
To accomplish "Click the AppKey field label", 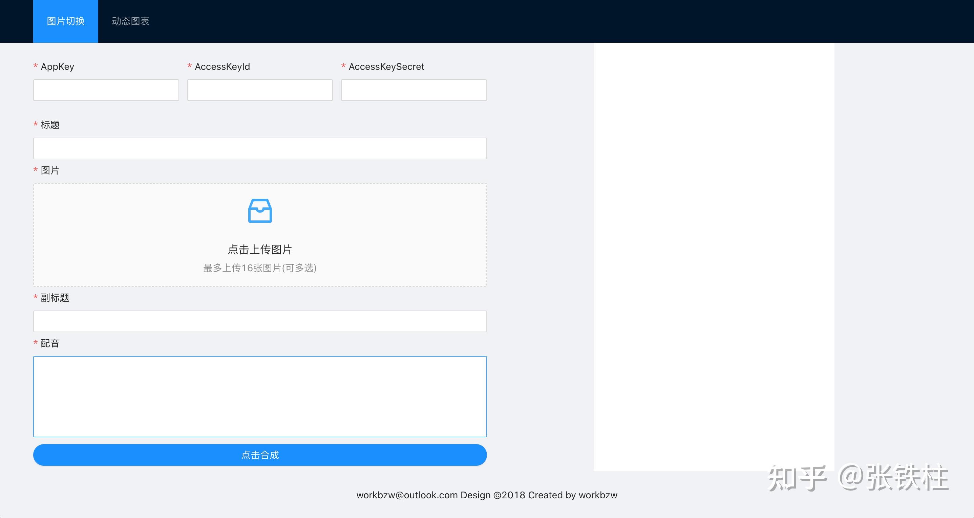I will pyautogui.click(x=58, y=66).
